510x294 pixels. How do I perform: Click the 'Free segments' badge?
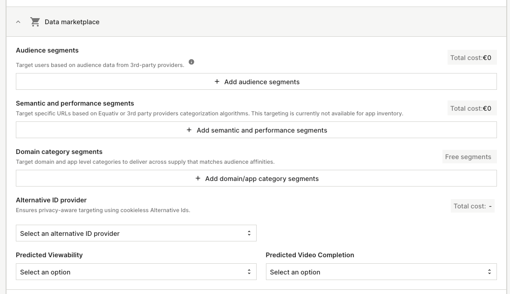pos(469,157)
